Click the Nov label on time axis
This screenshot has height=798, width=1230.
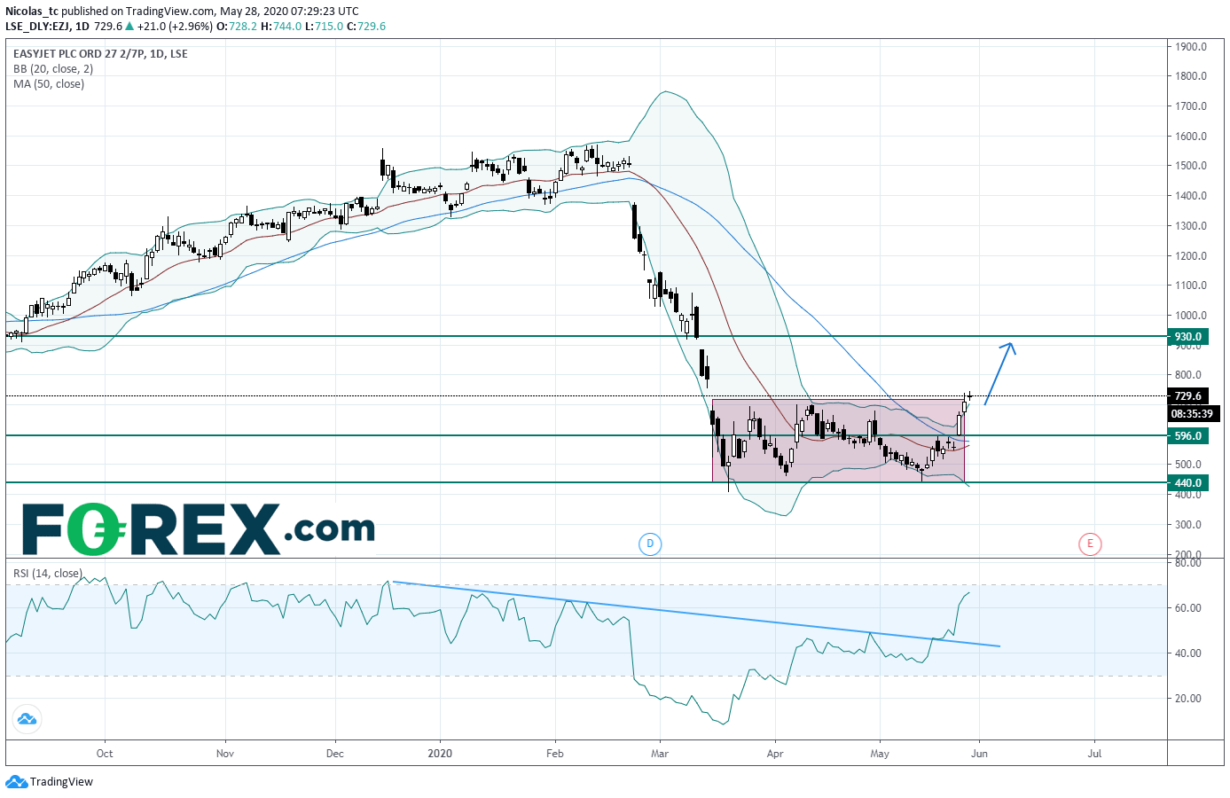(225, 754)
